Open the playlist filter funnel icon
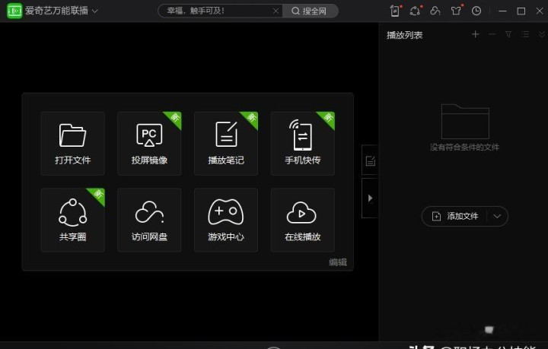The image size is (548, 349). click(508, 34)
